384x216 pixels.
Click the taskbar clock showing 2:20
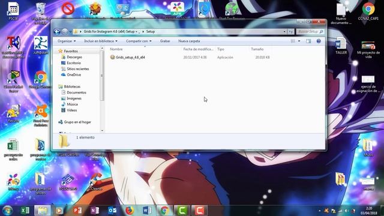pos(368,211)
